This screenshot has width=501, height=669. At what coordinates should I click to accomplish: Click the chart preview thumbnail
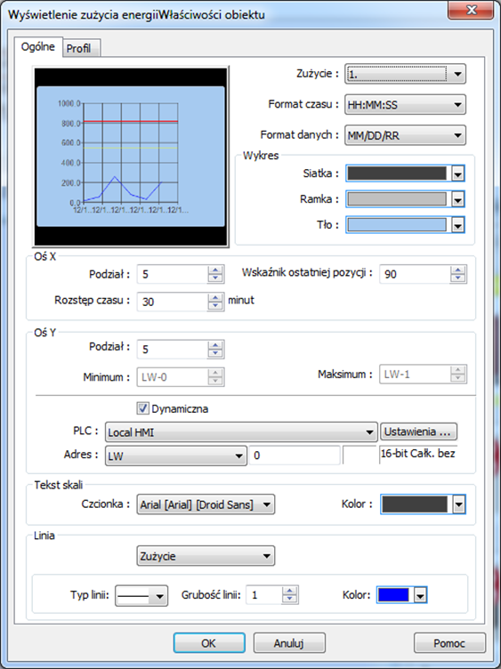(x=131, y=157)
